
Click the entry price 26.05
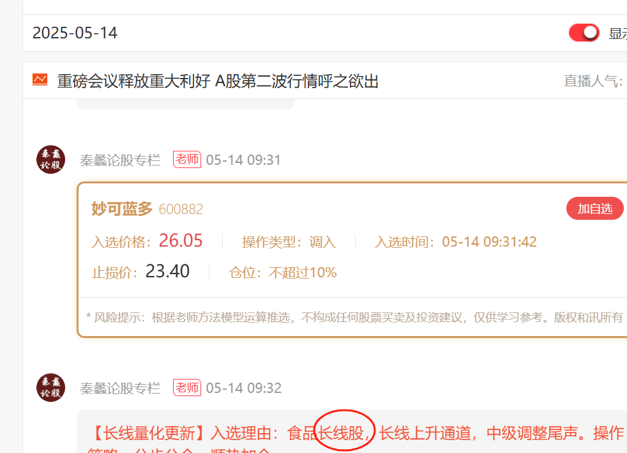[x=181, y=240]
